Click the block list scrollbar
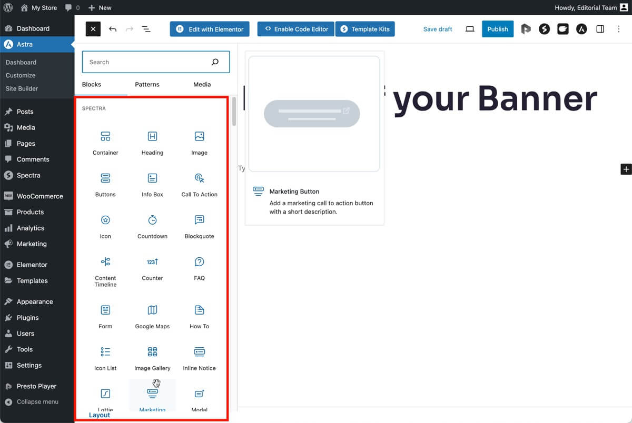 tap(234, 111)
